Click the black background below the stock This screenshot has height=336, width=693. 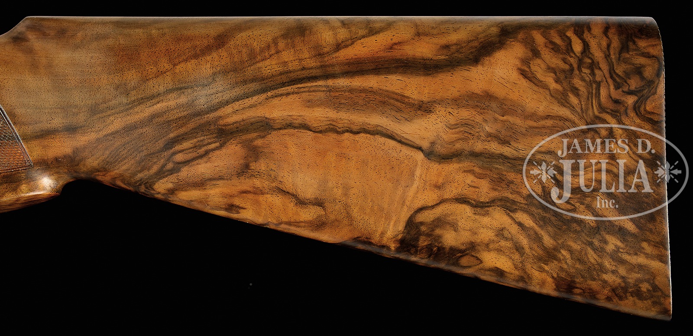[173, 281]
